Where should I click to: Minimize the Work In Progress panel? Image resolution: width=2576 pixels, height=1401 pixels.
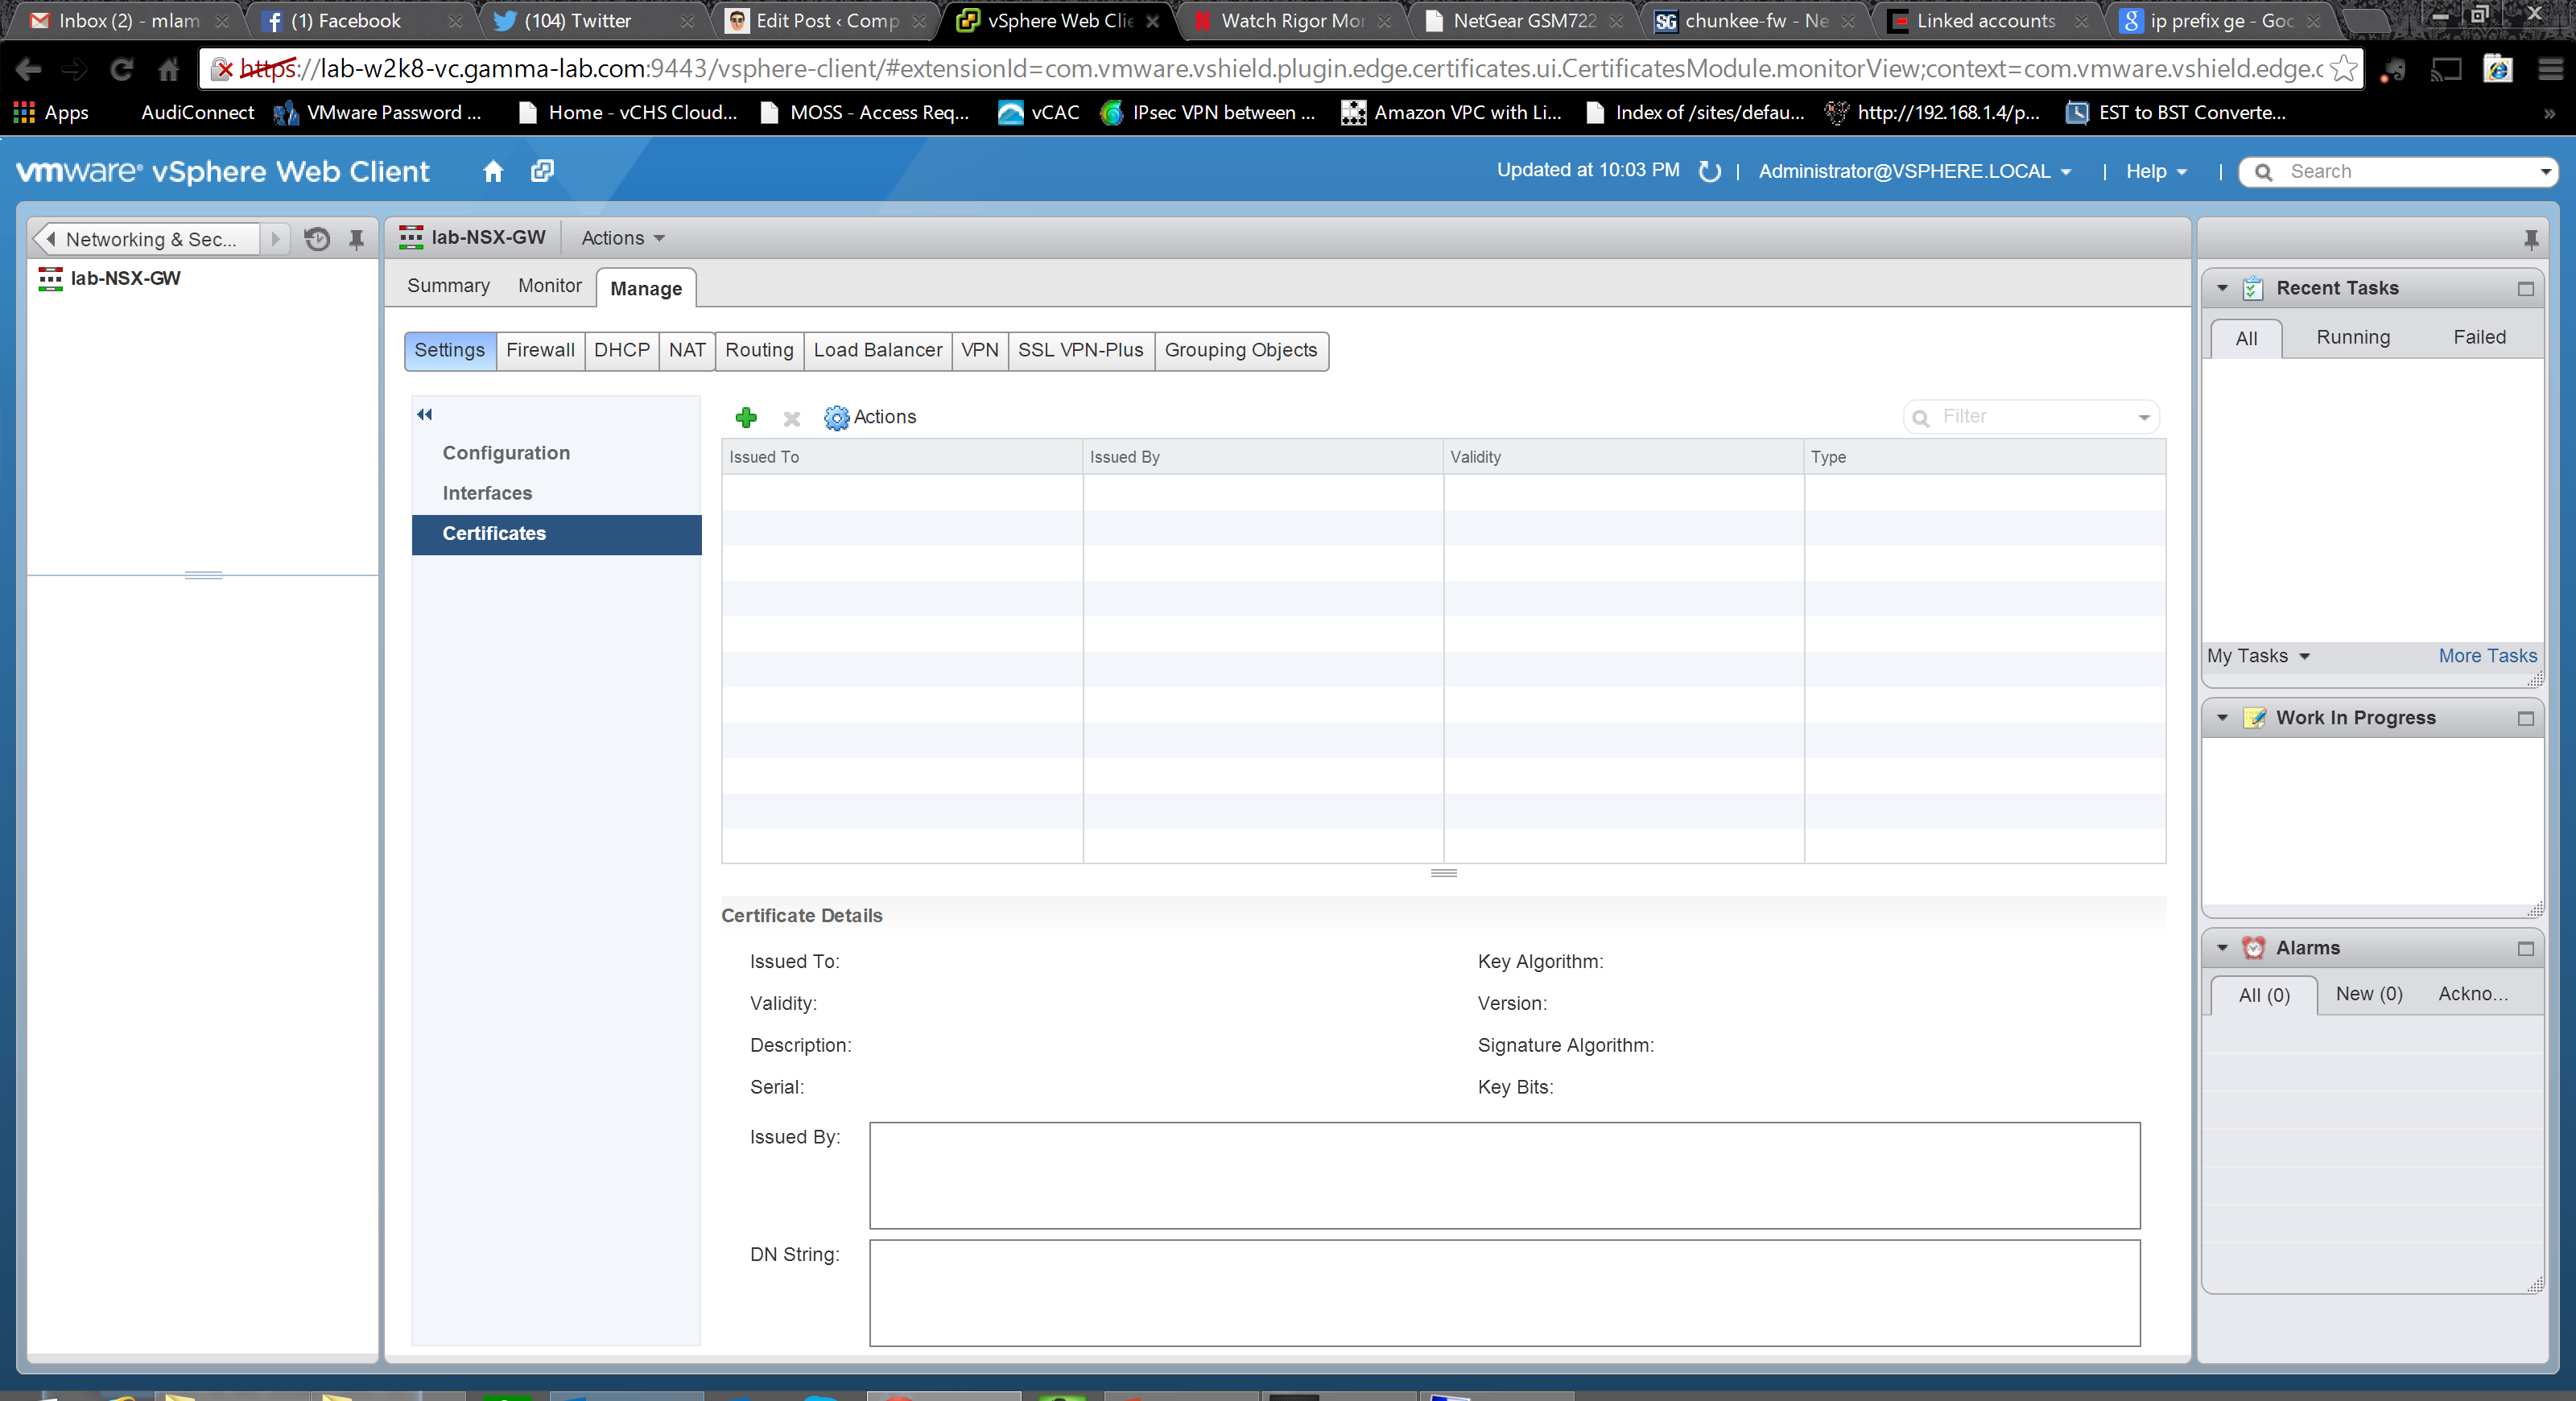click(2525, 719)
